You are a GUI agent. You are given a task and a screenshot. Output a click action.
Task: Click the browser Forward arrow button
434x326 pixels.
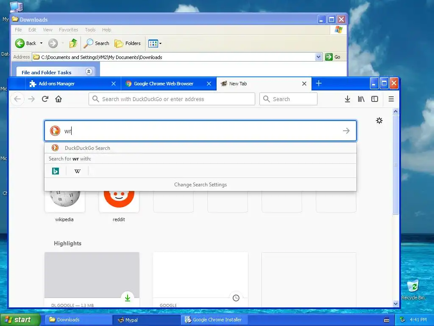(31, 99)
